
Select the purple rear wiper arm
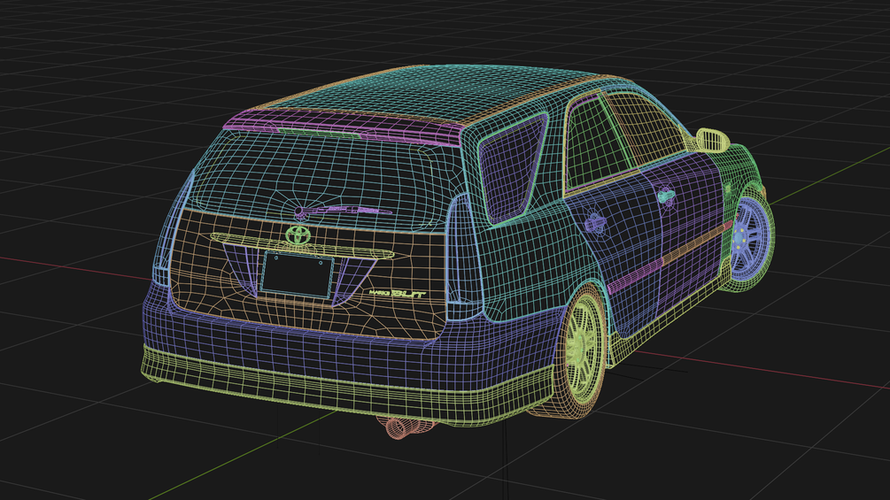click(x=342, y=212)
